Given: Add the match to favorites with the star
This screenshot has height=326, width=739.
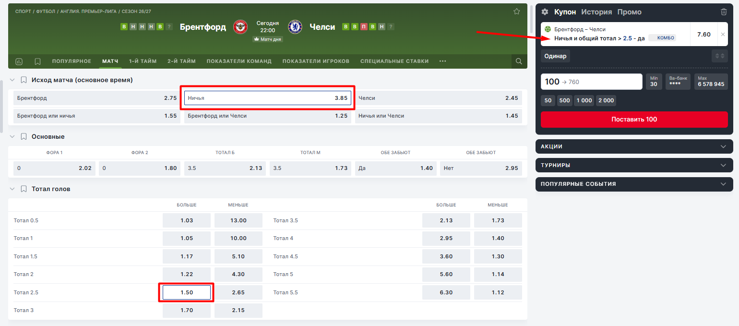Looking at the screenshot, I should tap(517, 12).
